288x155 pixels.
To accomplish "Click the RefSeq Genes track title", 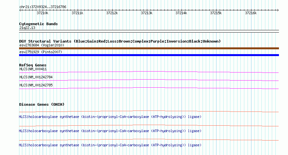I will pos(33,65).
